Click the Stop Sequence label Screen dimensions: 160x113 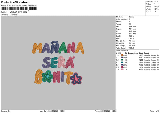(x=122, y=50)
